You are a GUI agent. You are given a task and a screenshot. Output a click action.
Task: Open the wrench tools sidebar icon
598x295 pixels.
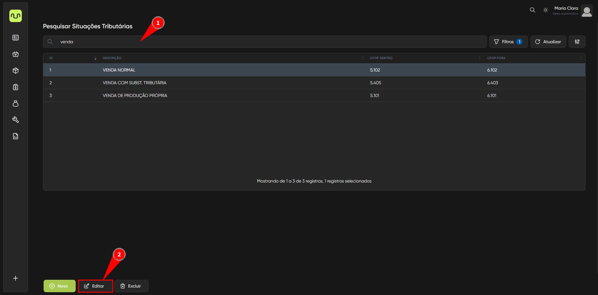click(x=16, y=120)
